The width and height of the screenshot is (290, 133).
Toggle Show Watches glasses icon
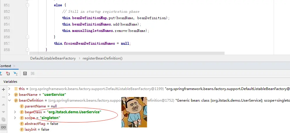tap(3, 127)
